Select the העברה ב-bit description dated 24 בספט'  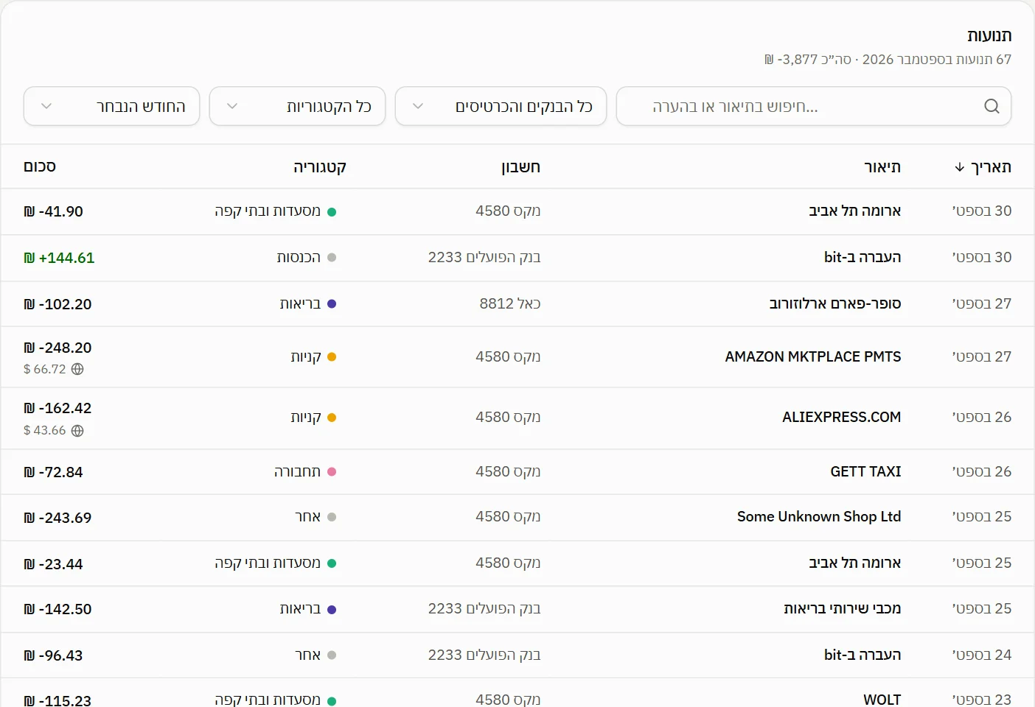(862, 655)
